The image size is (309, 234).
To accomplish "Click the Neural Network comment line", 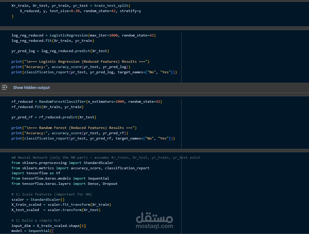I will tap(106, 157).
